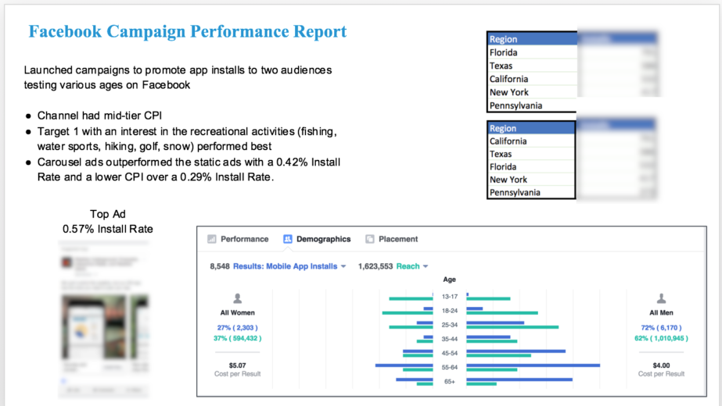Click the 1,623,553 reach count

pos(375,266)
